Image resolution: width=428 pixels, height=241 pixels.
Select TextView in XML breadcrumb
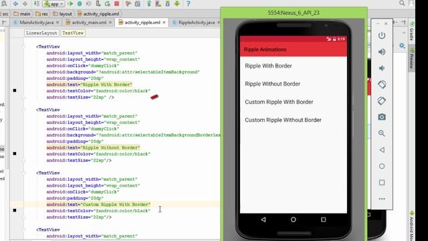[x=73, y=33]
